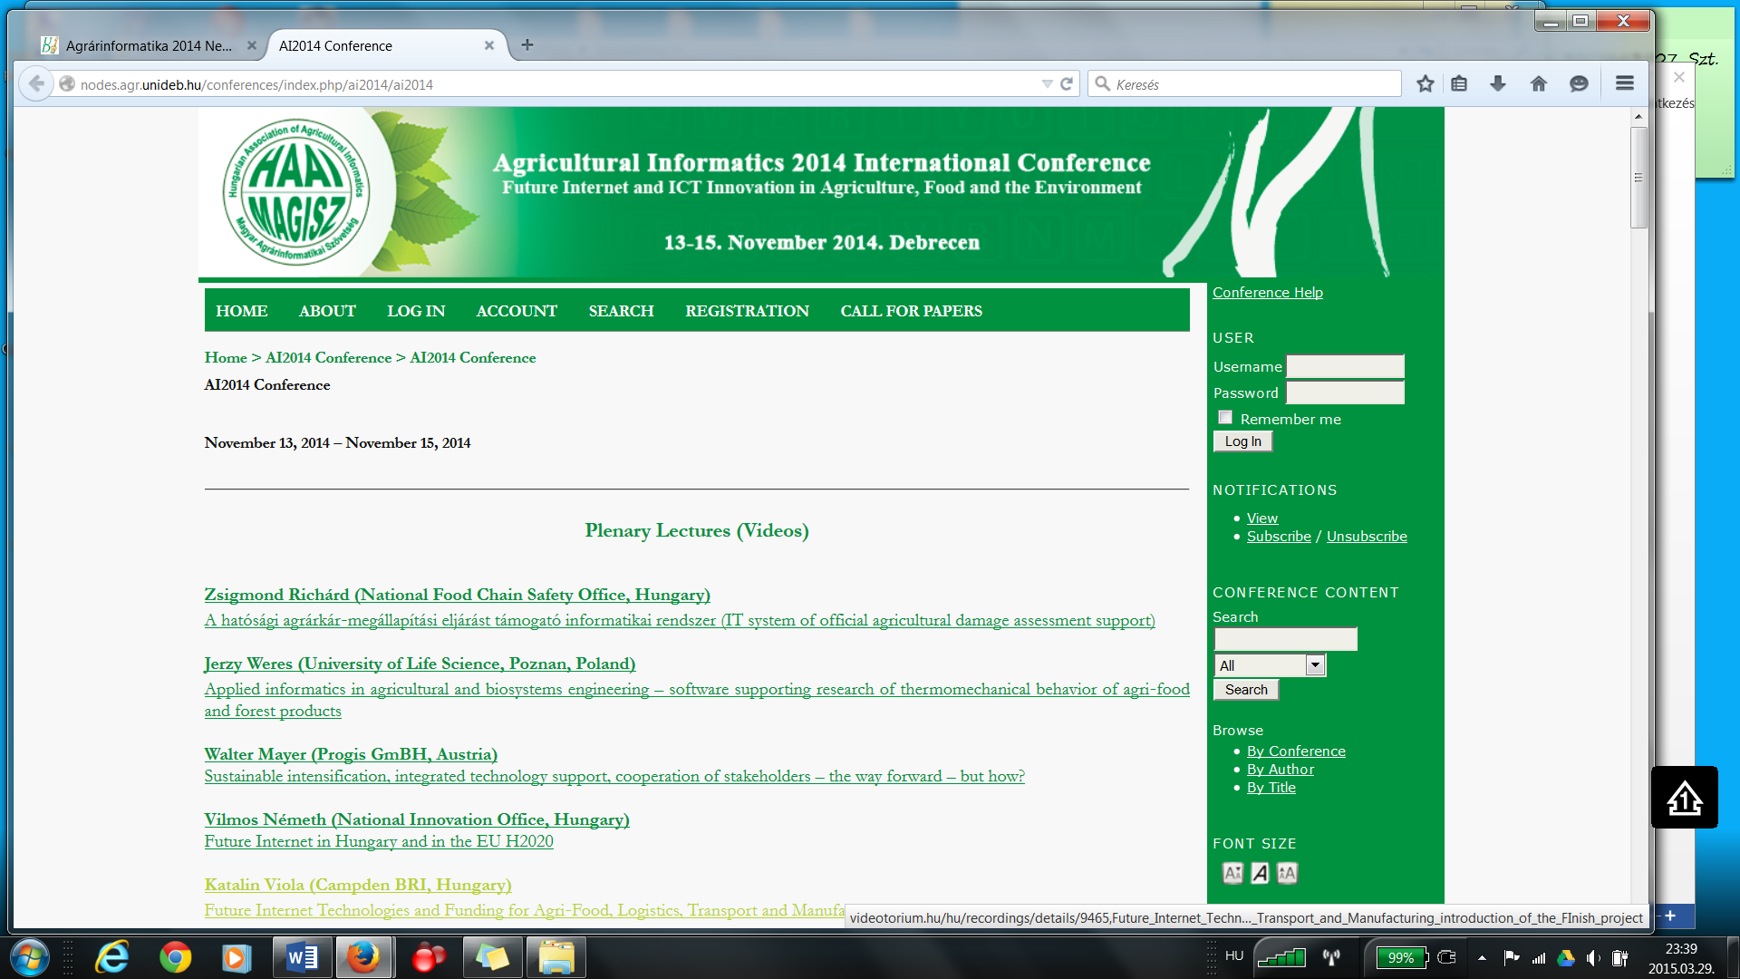Decrease font size with small A icon
The height and width of the screenshot is (979, 1740).
[x=1232, y=873]
